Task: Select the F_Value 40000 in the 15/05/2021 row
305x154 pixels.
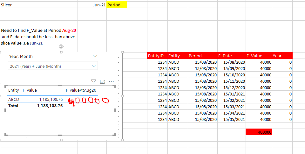Action: [x=259, y=119]
